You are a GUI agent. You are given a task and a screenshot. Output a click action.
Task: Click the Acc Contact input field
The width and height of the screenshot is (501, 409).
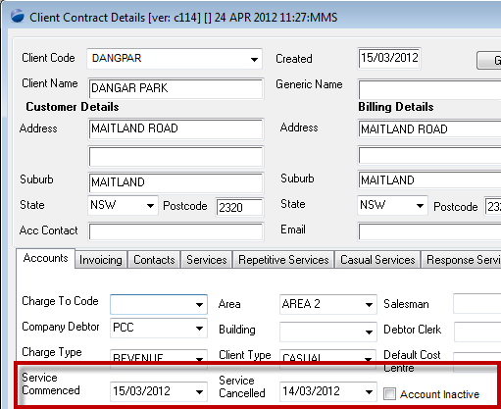point(175,231)
